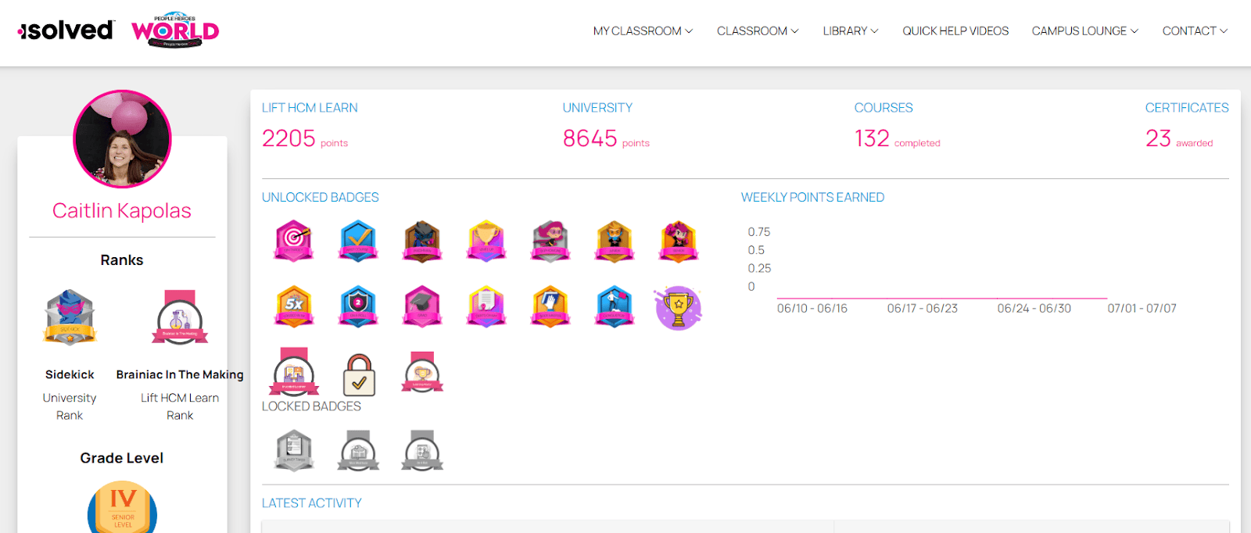Open the isolved logo home link
Viewport: 1251px width, 533px height.
66,30
